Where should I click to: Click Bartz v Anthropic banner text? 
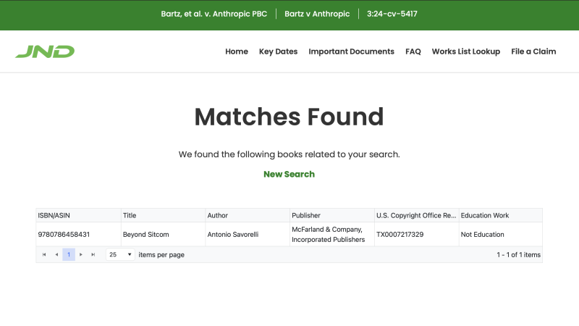(x=317, y=14)
